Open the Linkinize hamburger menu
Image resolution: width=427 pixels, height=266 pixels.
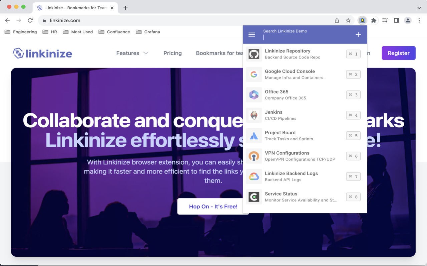pos(252,35)
